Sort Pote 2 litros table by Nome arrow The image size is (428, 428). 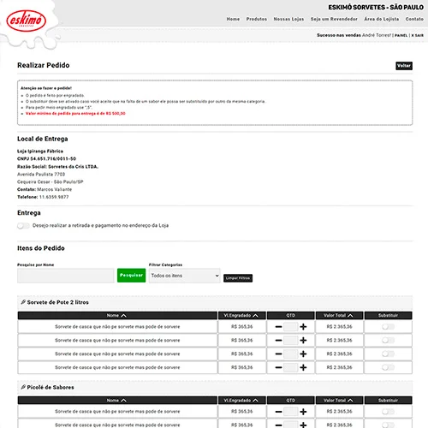[123, 316]
